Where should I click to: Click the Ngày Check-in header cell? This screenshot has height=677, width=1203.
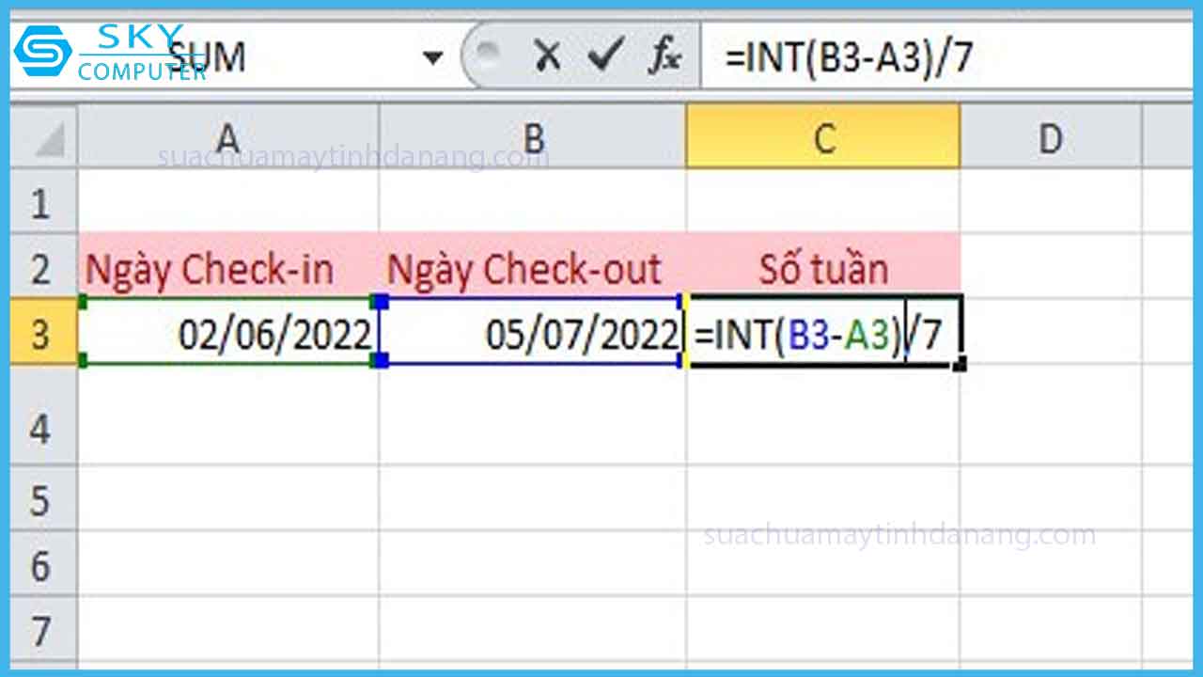227,270
